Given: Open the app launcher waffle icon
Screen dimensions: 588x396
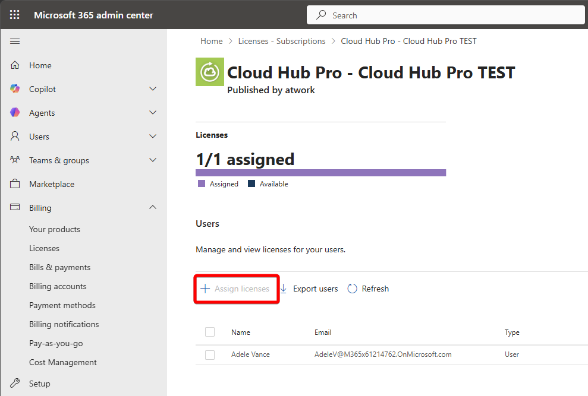Looking at the screenshot, I should pos(15,15).
